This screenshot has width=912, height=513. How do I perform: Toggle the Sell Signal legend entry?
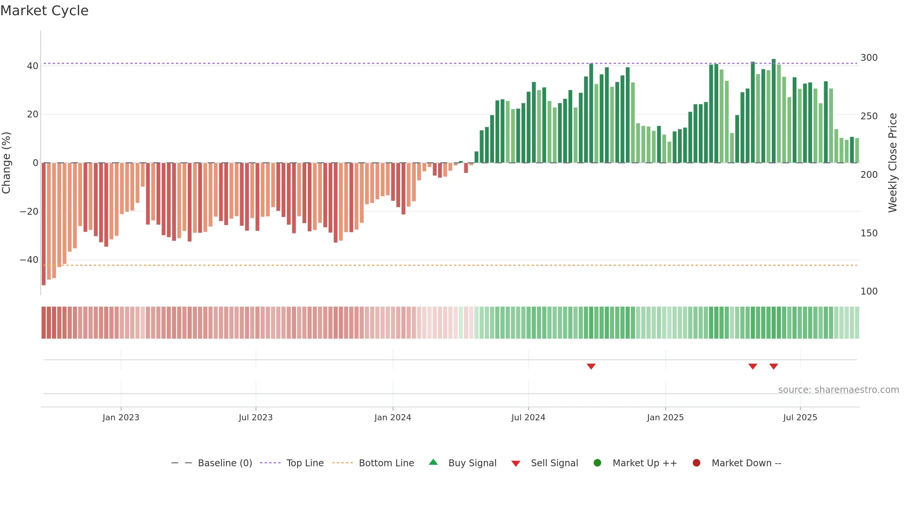[545, 463]
